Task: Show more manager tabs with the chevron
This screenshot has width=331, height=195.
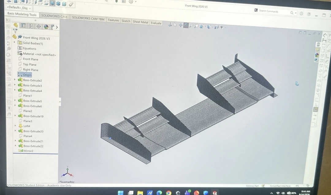Action: (57, 27)
